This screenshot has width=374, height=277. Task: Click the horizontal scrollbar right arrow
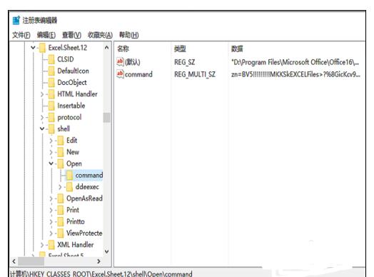tap(98, 261)
